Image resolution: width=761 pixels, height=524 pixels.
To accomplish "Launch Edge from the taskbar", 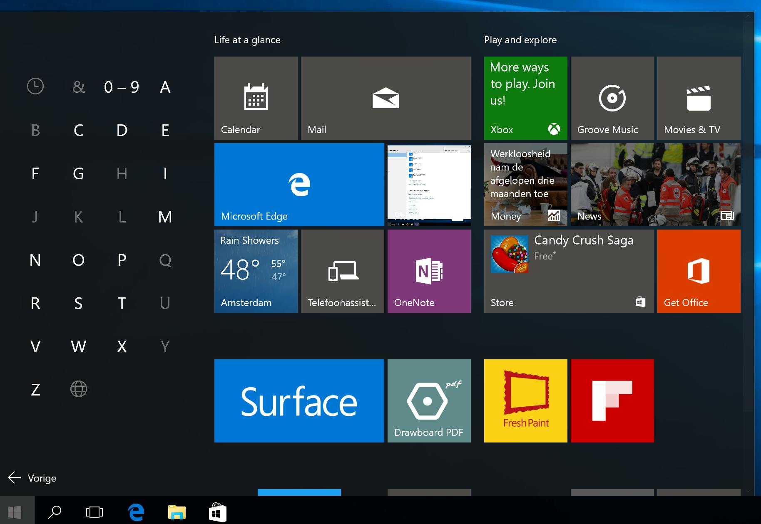I will 136,512.
